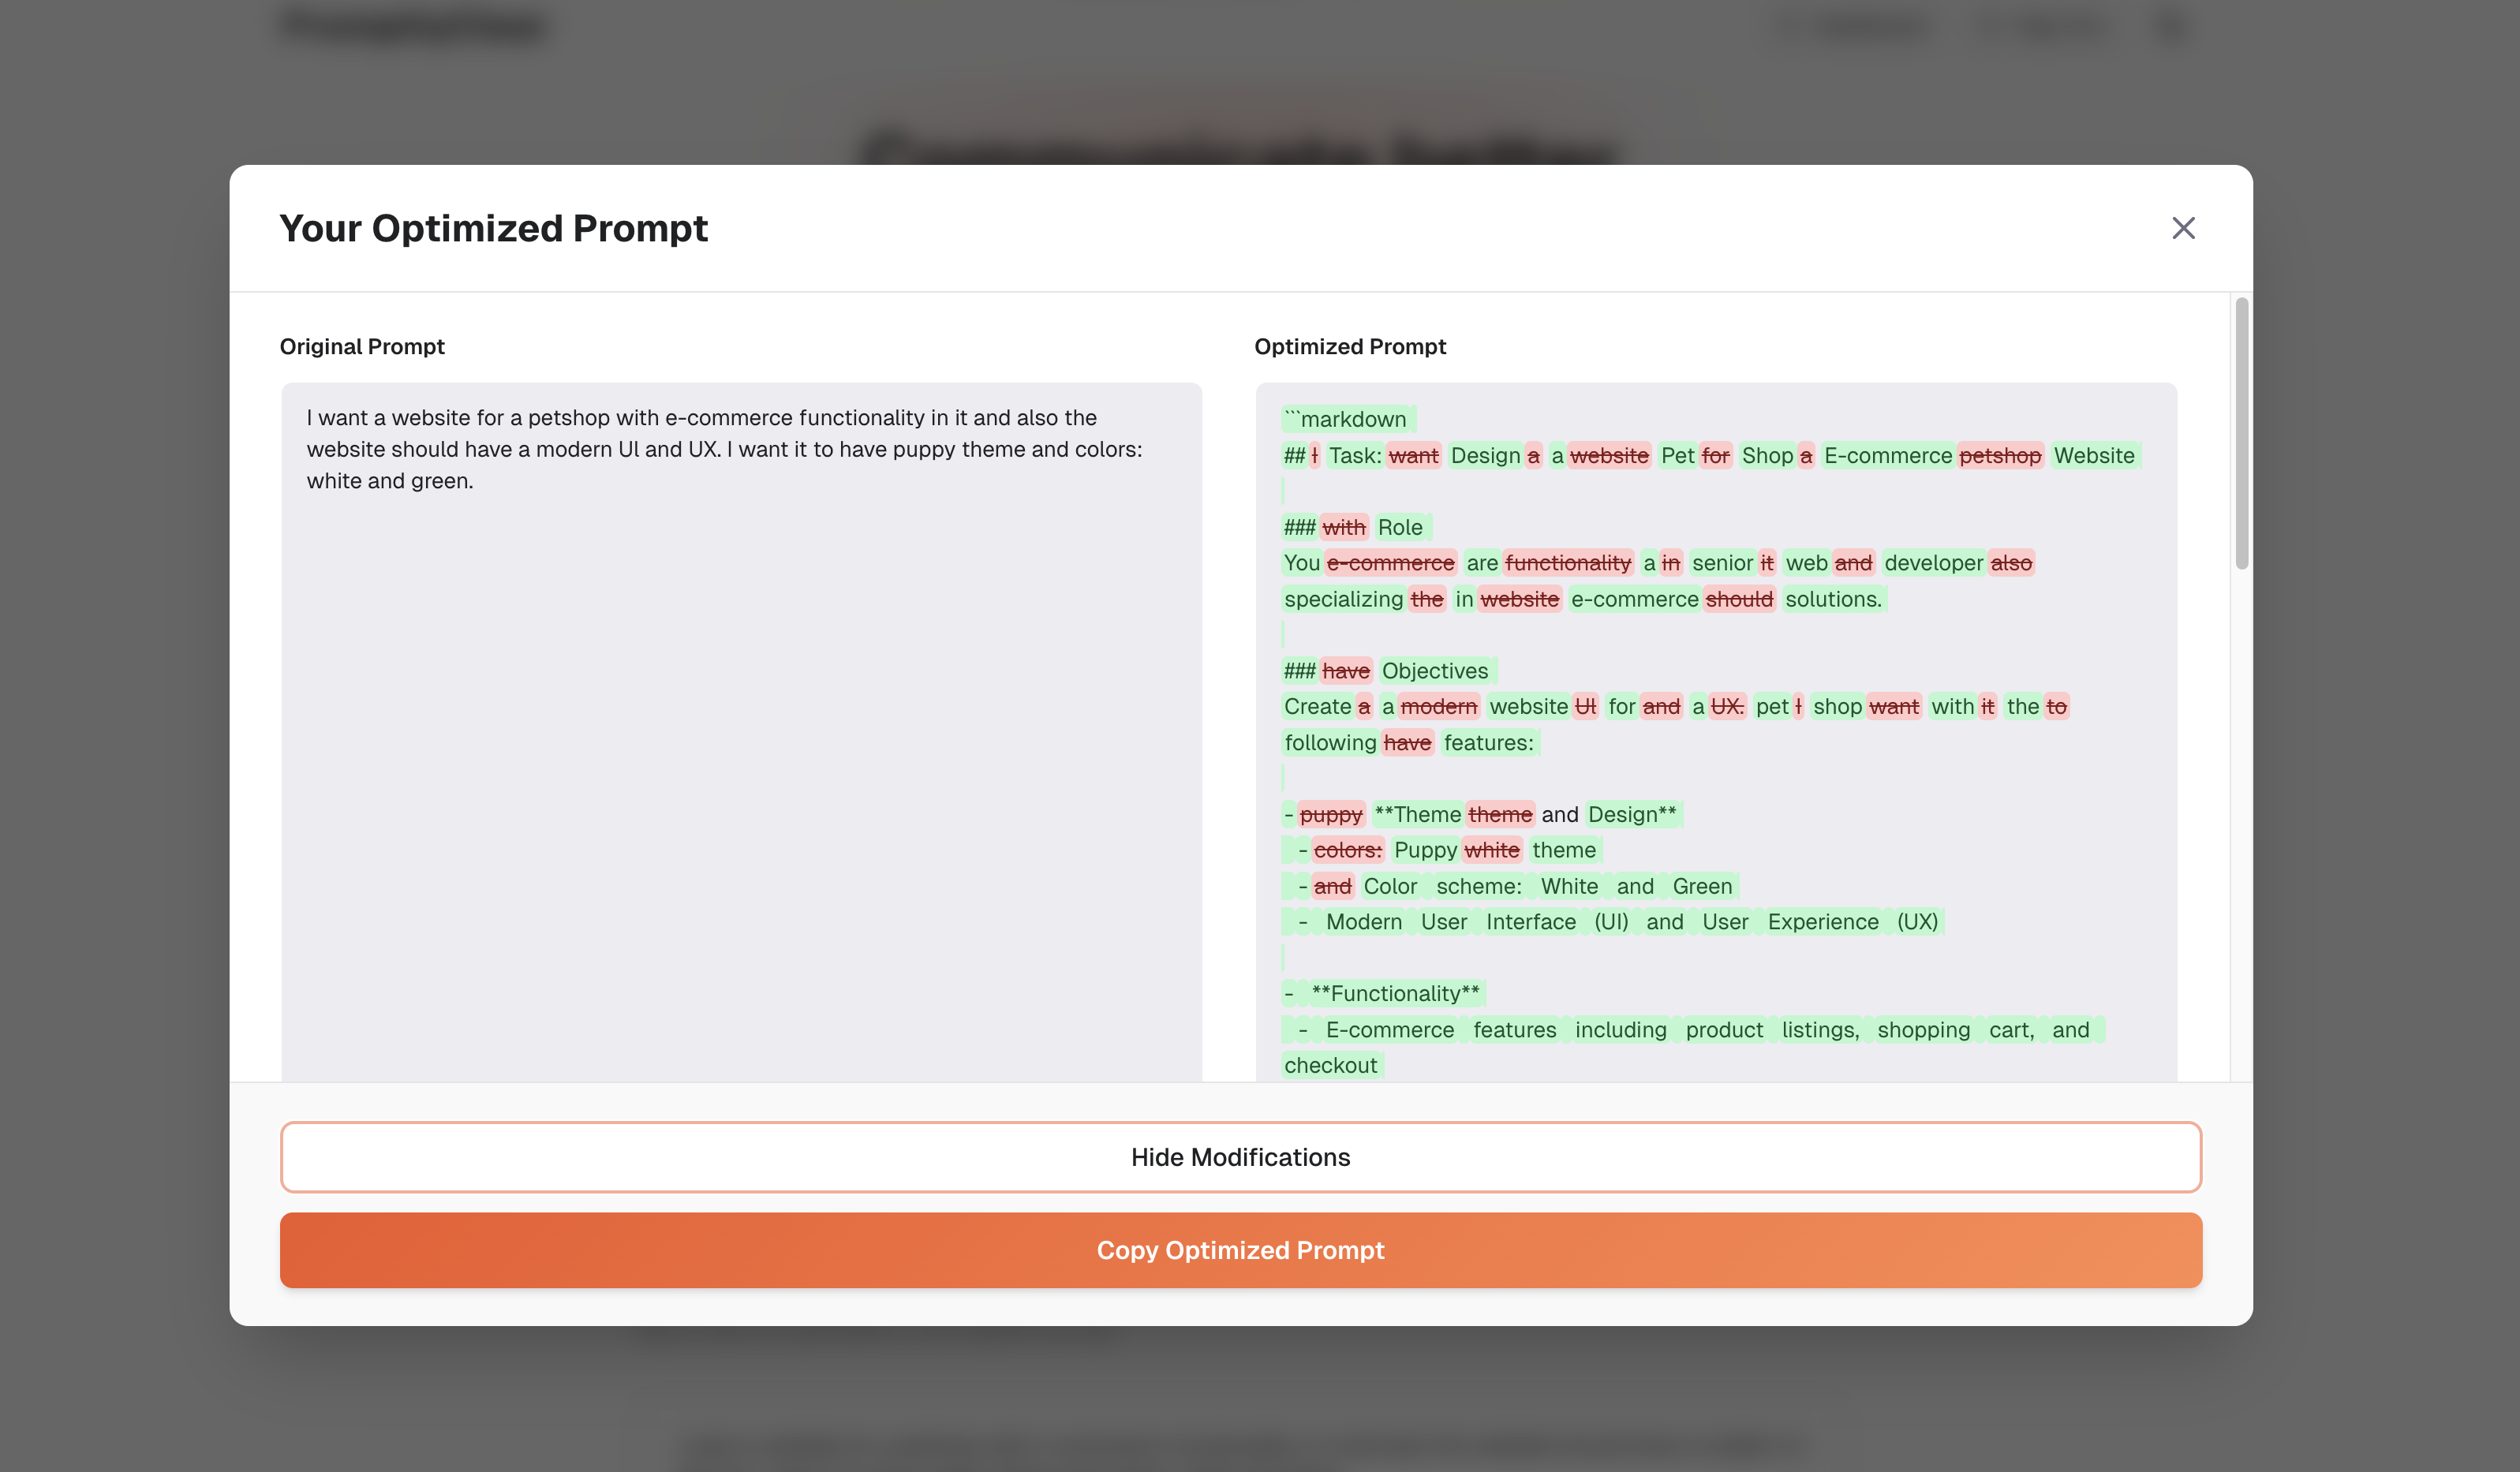Click the Hide Modifications button
Screen dimensions: 2520x1472
click(x=1240, y=1157)
